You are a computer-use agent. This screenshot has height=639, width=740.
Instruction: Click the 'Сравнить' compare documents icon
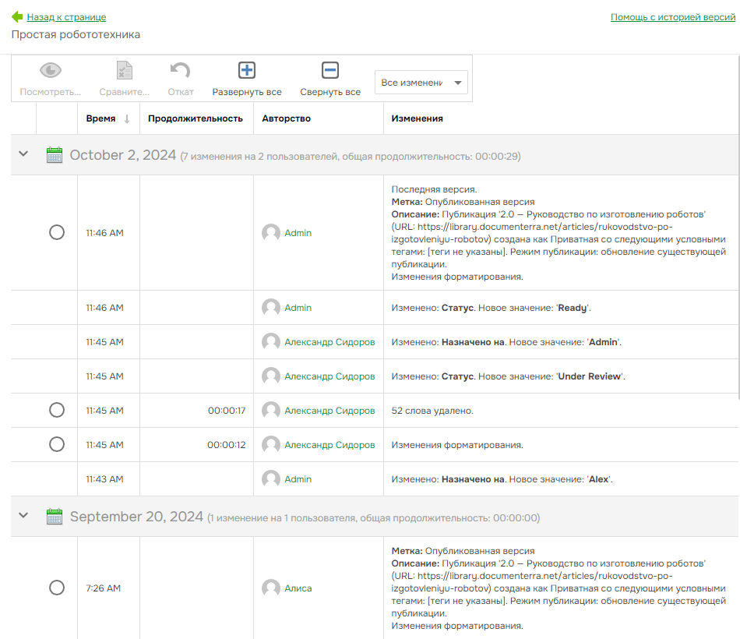coord(124,71)
